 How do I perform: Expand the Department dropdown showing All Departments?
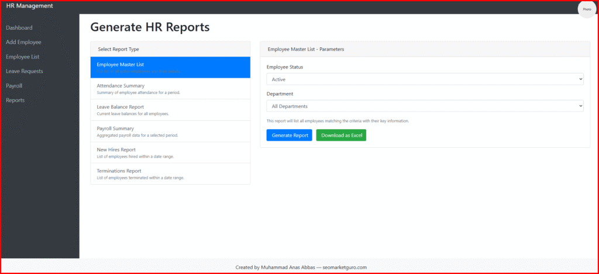[x=425, y=106]
